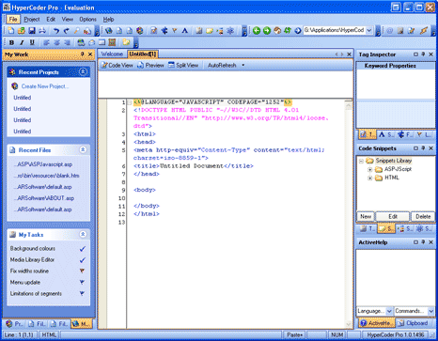Click the Print toolbar icon
This screenshot has width=438, height=341.
point(42,31)
